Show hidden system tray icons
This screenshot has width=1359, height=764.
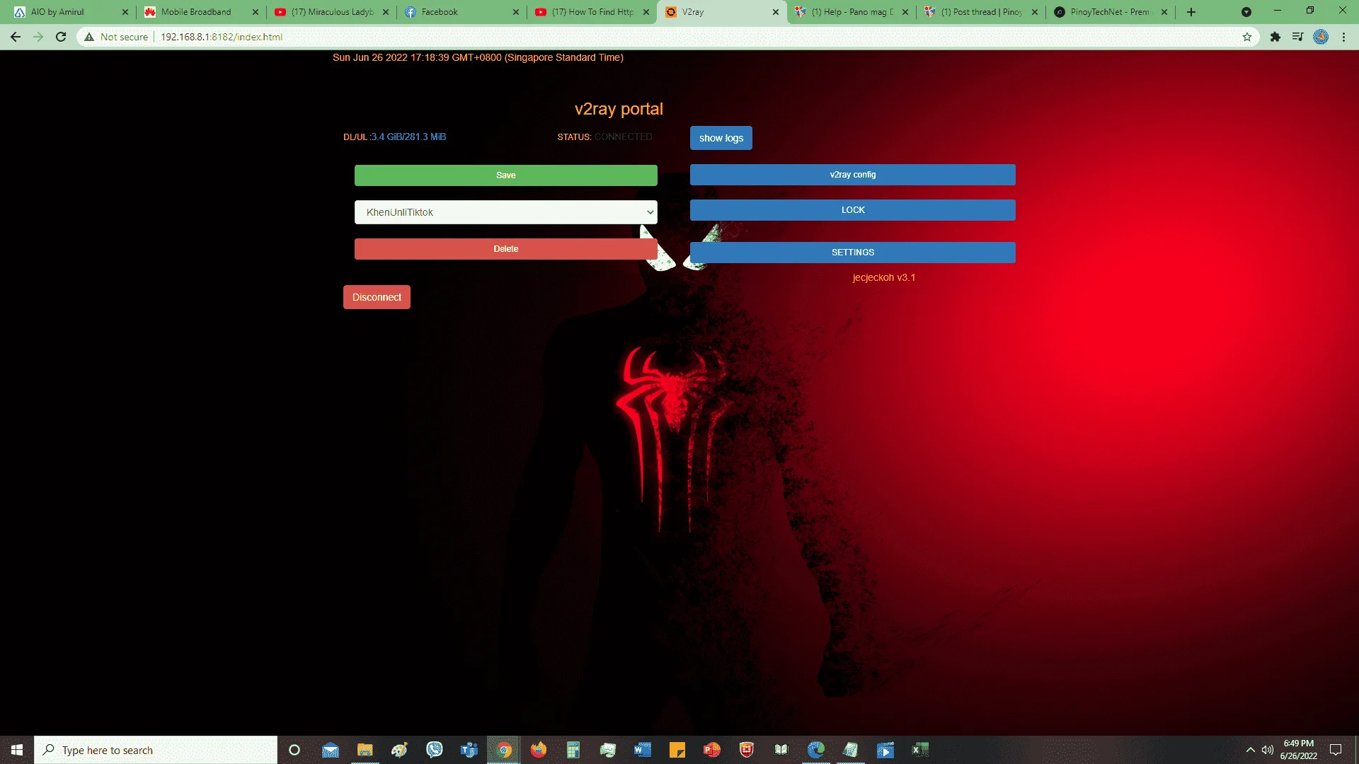(x=1250, y=750)
